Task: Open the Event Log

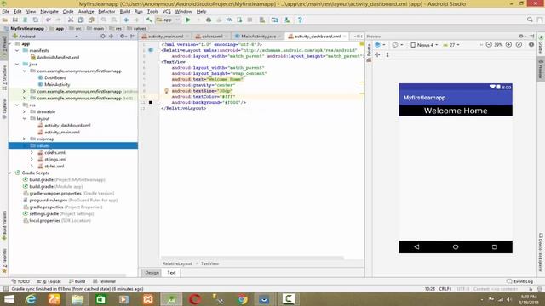Action: pos(520,281)
